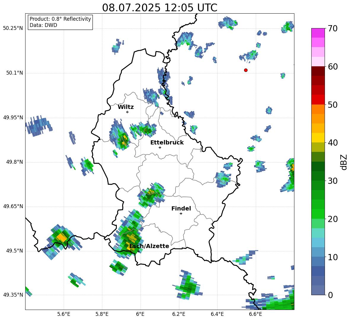
Task: Click the dBZ colorbar axis label
Action: coord(344,162)
